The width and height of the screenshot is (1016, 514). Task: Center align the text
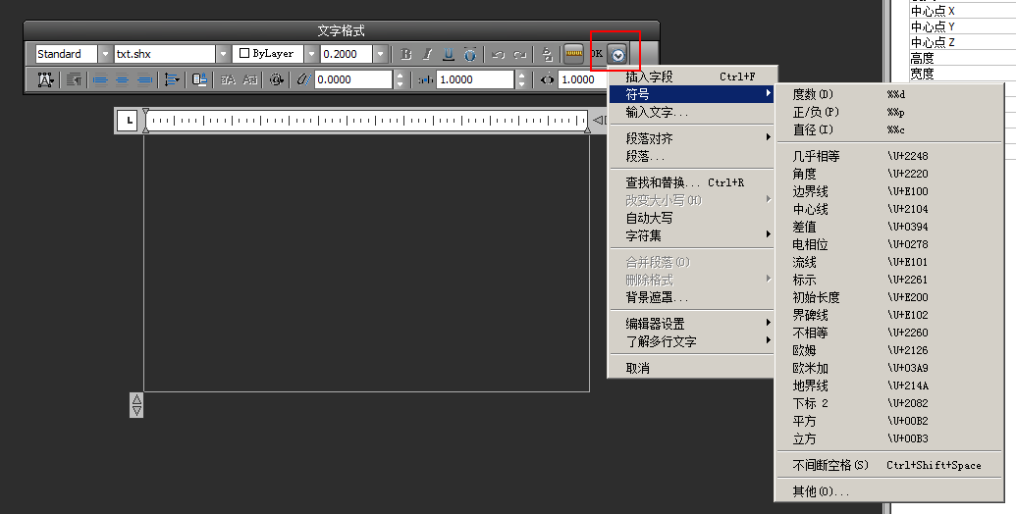tap(123, 79)
